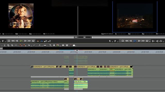Create title with T icon

pyautogui.click(x=50, y=45)
